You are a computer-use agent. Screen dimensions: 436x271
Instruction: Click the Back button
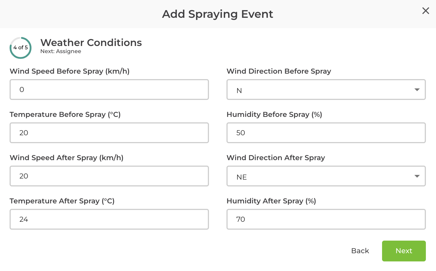click(360, 251)
